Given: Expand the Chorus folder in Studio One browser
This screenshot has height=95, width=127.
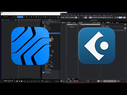Looking at the screenshot, I should pos(45,68).
